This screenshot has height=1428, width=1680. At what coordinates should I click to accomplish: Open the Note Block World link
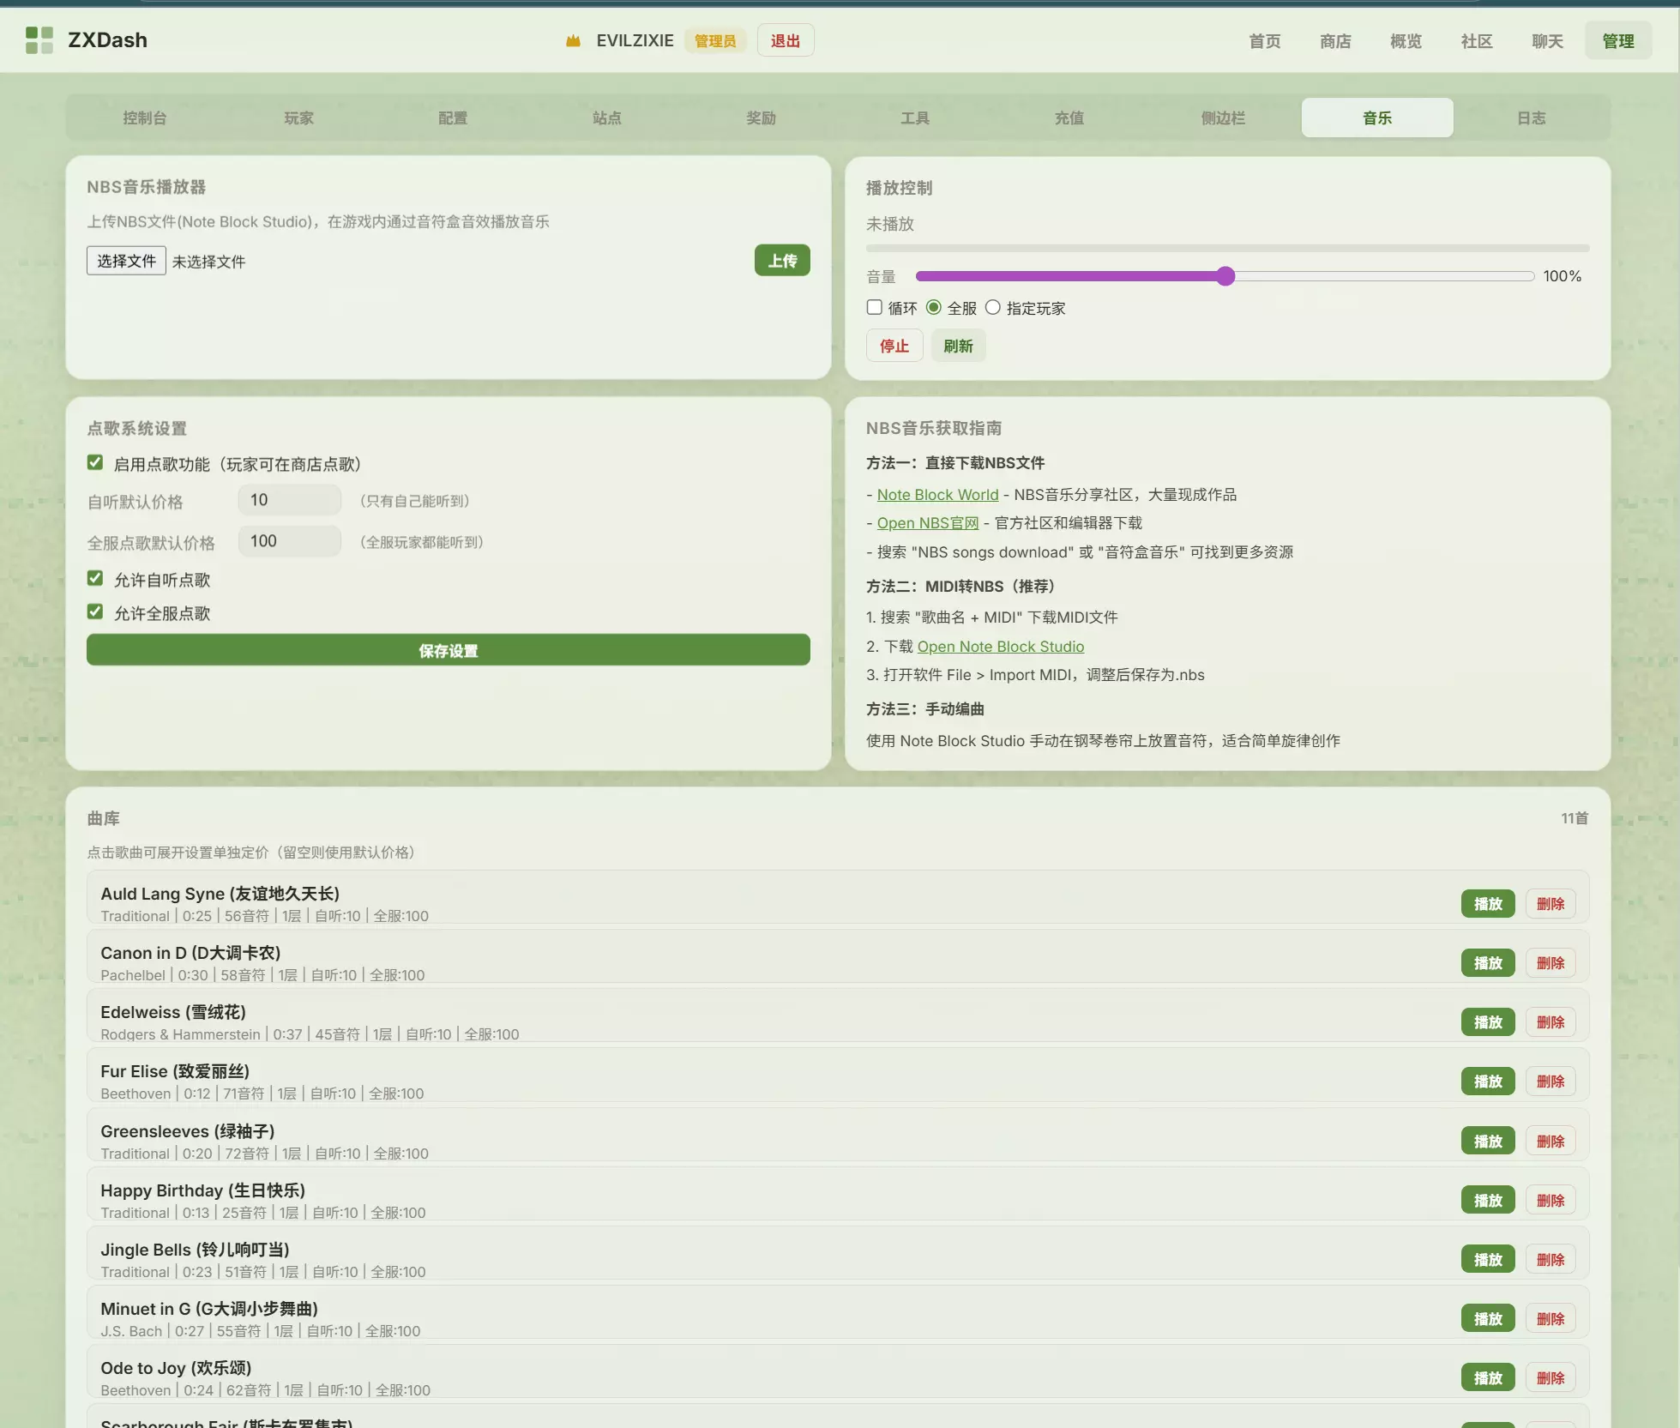[937, 495]
